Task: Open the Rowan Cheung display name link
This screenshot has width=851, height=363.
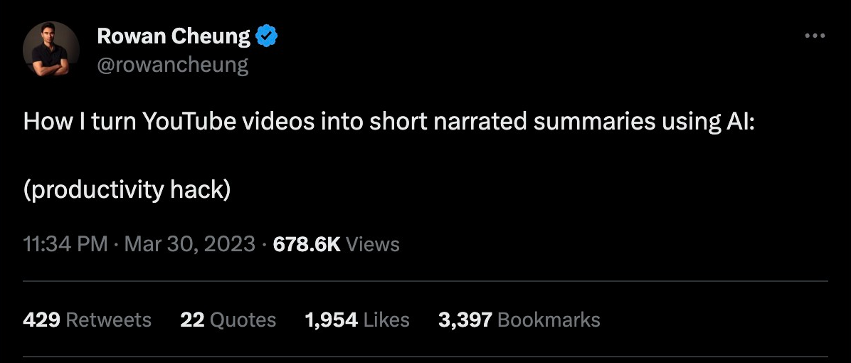Action: (174, 36)
